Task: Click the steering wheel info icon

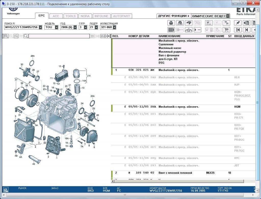Action: [188, 30]
